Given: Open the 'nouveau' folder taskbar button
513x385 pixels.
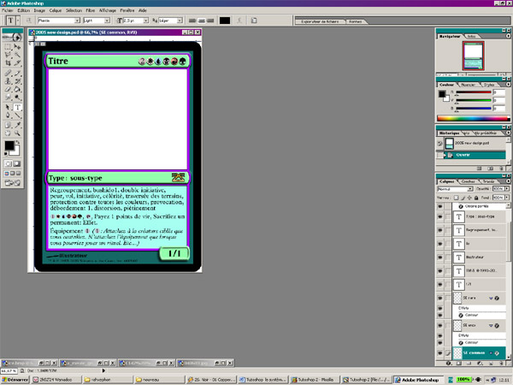Looking at the screenshot, I should 158,380.
